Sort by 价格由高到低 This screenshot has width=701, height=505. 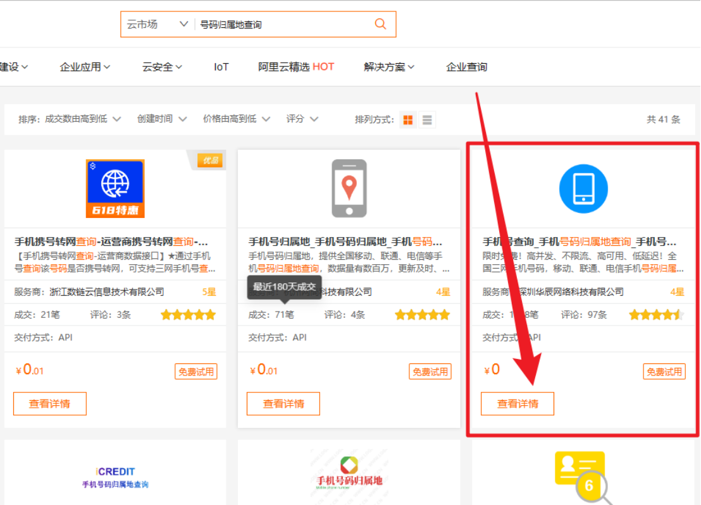pyautogui.click(x=237, y=119)
